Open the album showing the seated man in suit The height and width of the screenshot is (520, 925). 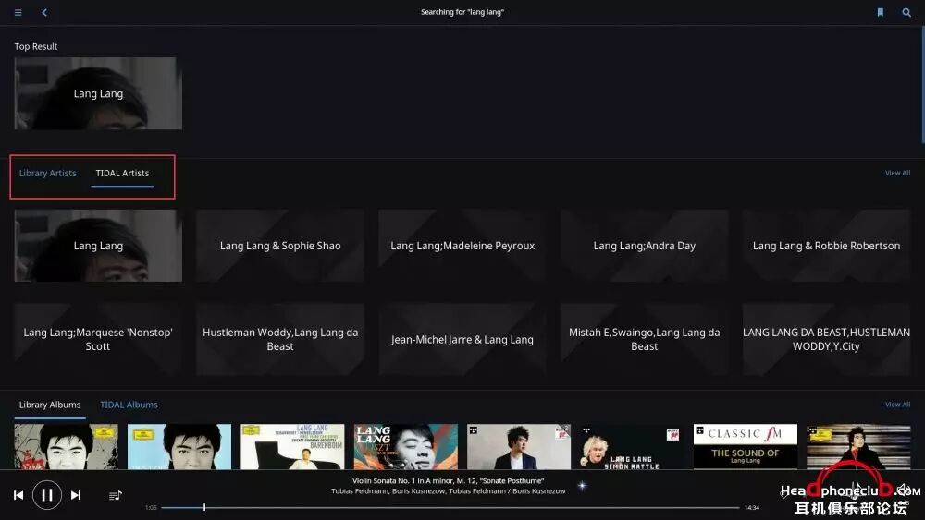click(x=519, y=446)
